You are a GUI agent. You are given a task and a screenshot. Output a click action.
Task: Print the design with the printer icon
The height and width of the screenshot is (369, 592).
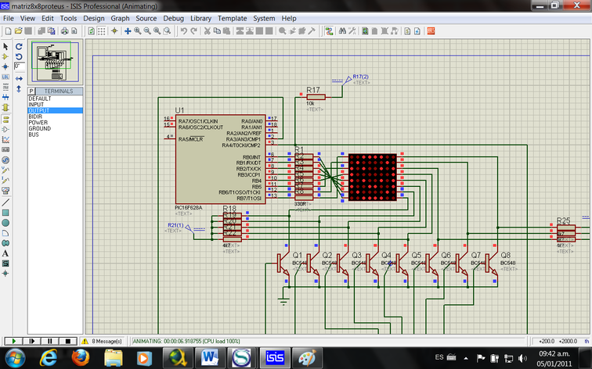coord(64,31)
